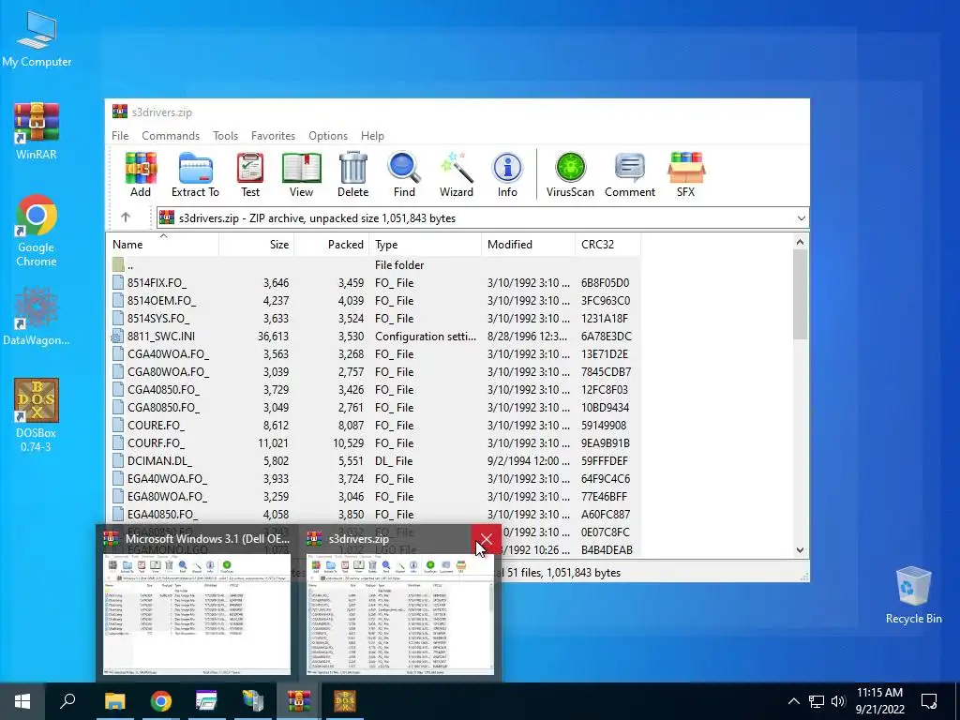Screen dimensions: 960x720
Task: Open the Find magnifier tool
Action: 404,174
